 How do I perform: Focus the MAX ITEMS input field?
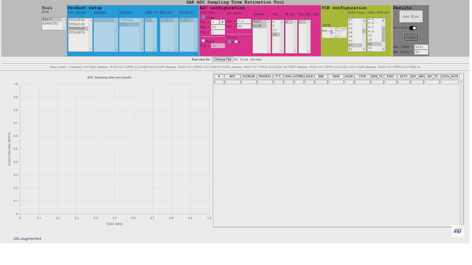421,47
